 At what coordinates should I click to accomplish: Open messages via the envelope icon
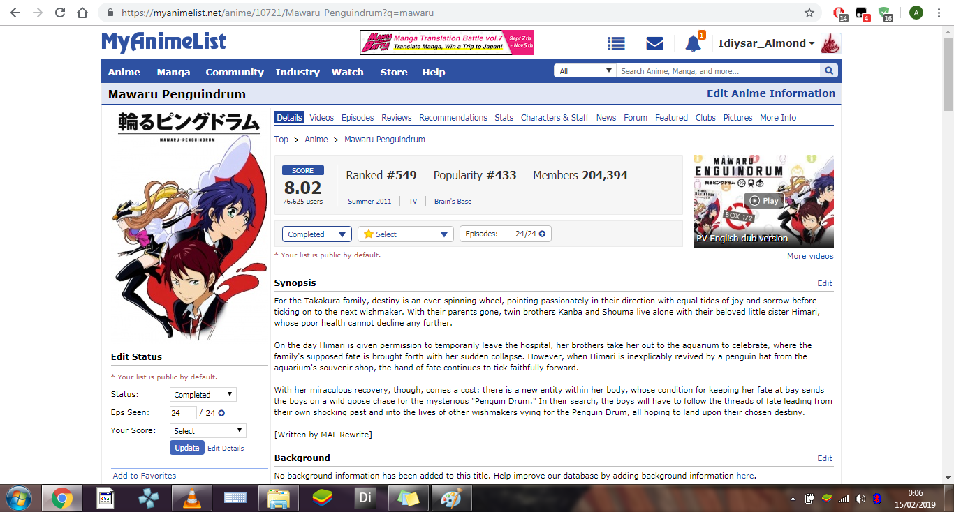click(x=654, y=43)
